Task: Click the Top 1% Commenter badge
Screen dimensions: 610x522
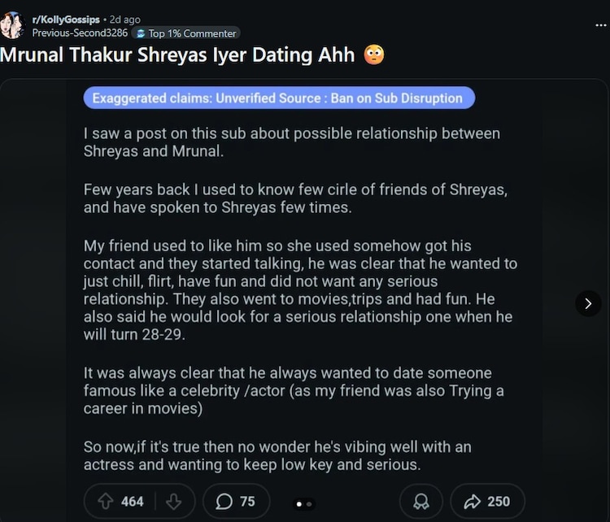Action: 185,33
